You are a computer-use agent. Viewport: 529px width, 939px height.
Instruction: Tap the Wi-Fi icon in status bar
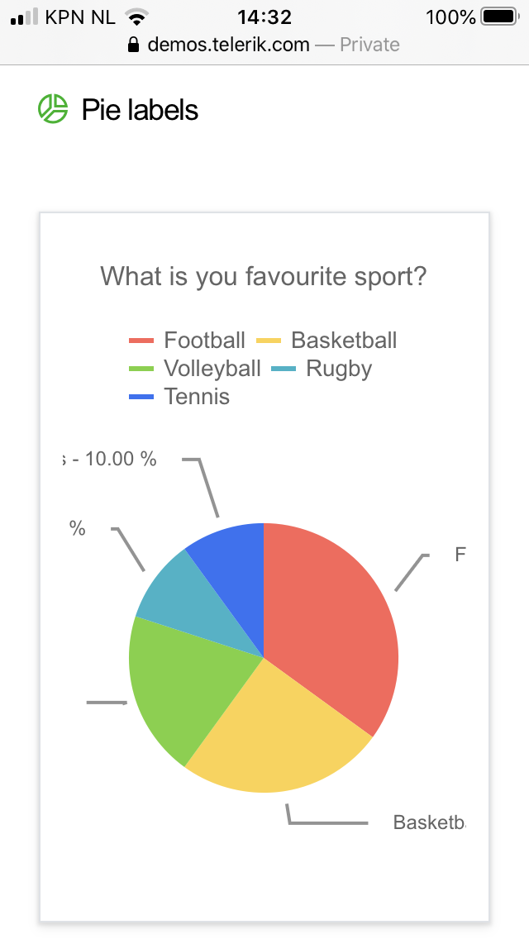tap(136, 17)
